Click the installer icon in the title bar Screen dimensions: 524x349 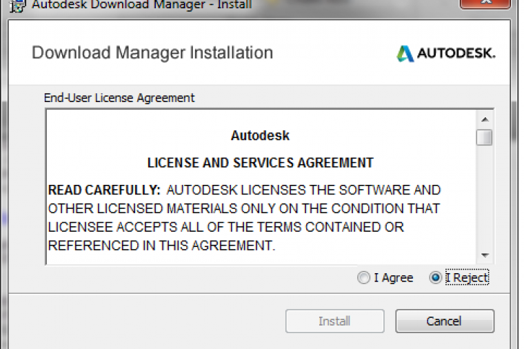[x=19, y=4]
